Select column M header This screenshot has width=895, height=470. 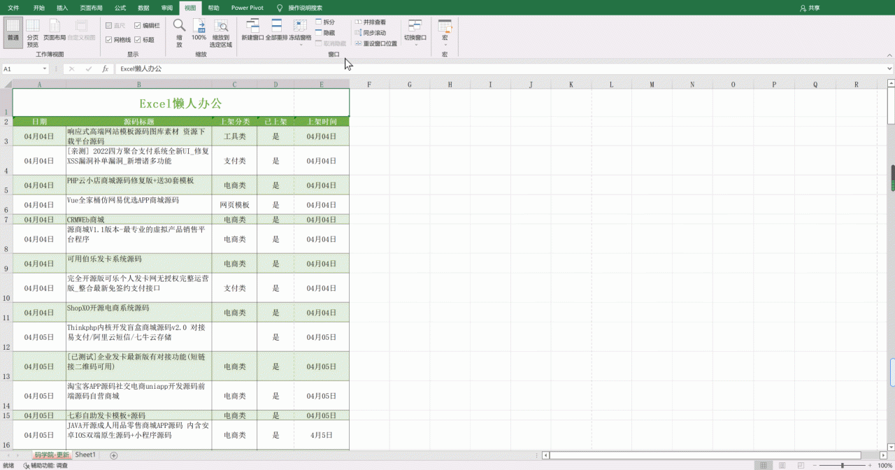pyautogui.click(x=652, y=85)
